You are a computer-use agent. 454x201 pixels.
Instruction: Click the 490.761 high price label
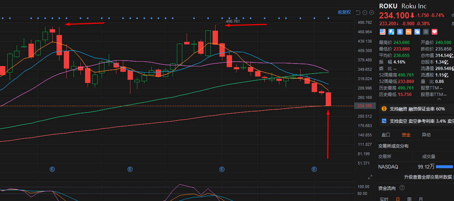[232, 21]
